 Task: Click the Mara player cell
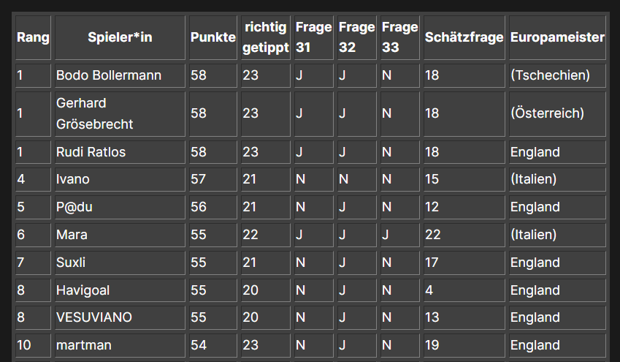pyautogui.click(x=72, y=235)
